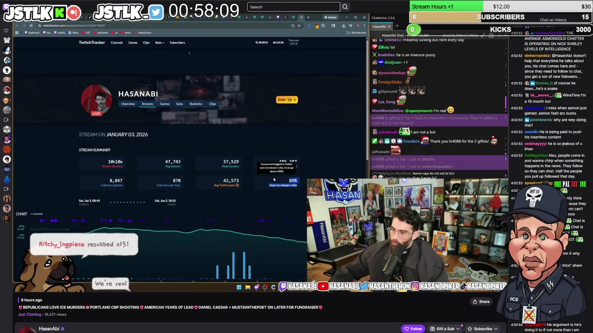593x333 pixels.
Task: Switch to the Statistics tab
Action: (x=196, y=104)
